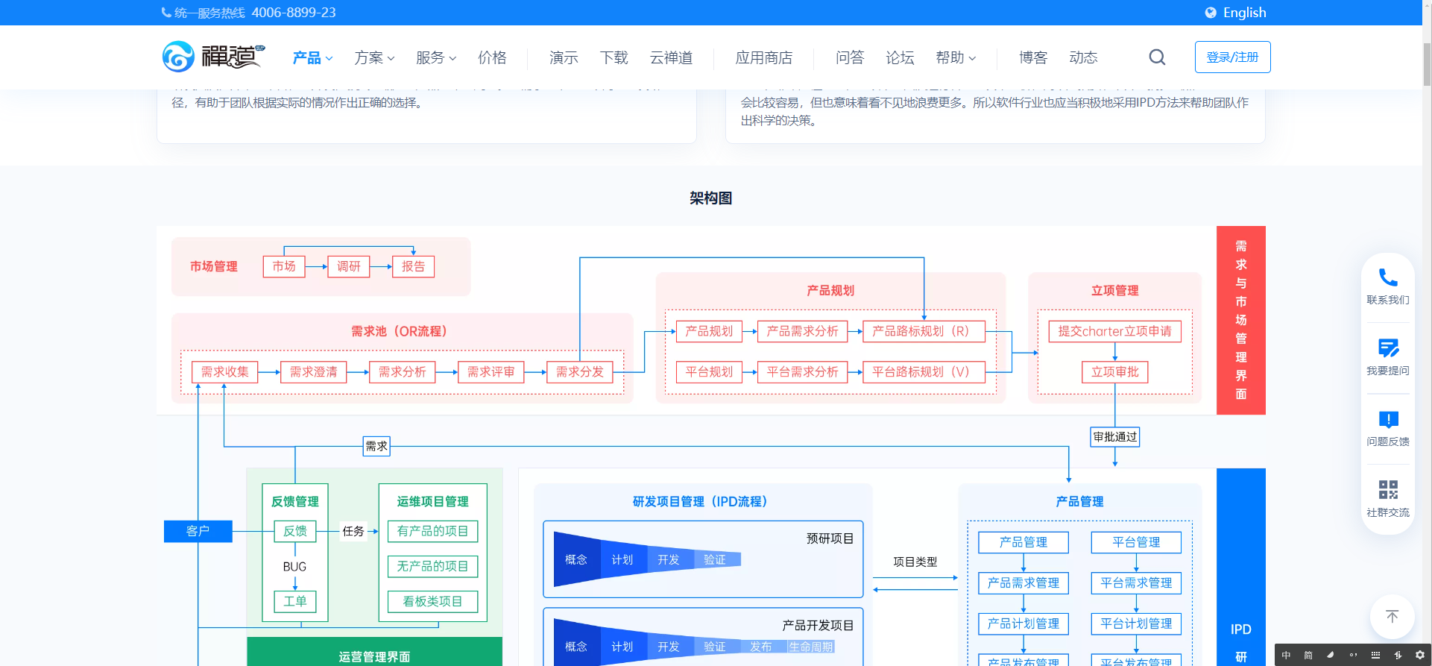Click the blue 客户 box
The height and width of the screenshot is (666, 1432).
pyautogui.click(x=198, y=531)
